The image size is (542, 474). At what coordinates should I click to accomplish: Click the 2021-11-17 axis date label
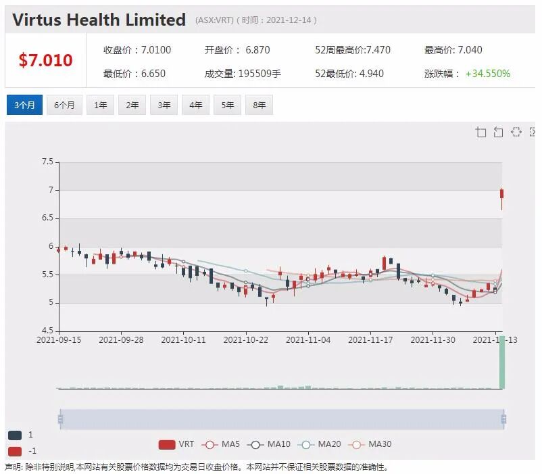pyautogui.click(x=370, y=340)
